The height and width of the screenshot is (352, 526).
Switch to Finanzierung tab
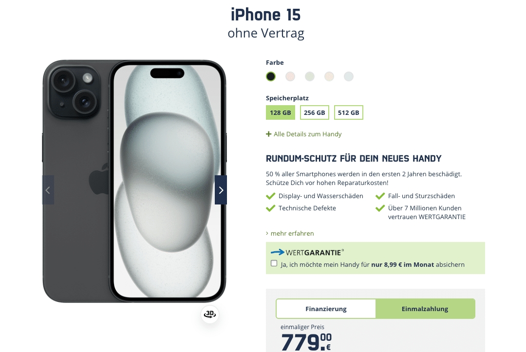(x=326, y=309)
